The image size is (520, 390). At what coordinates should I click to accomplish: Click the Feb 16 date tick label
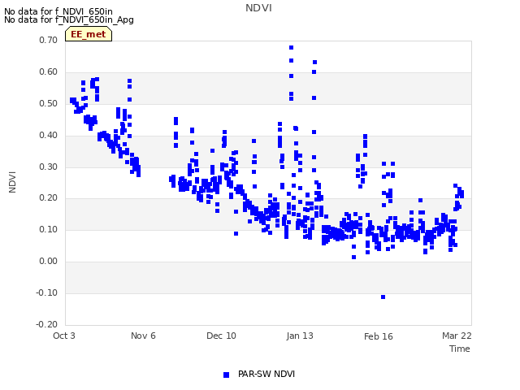click(379, 336)
